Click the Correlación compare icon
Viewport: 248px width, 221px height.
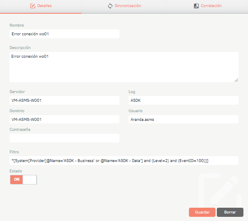[x=196, y=6]
